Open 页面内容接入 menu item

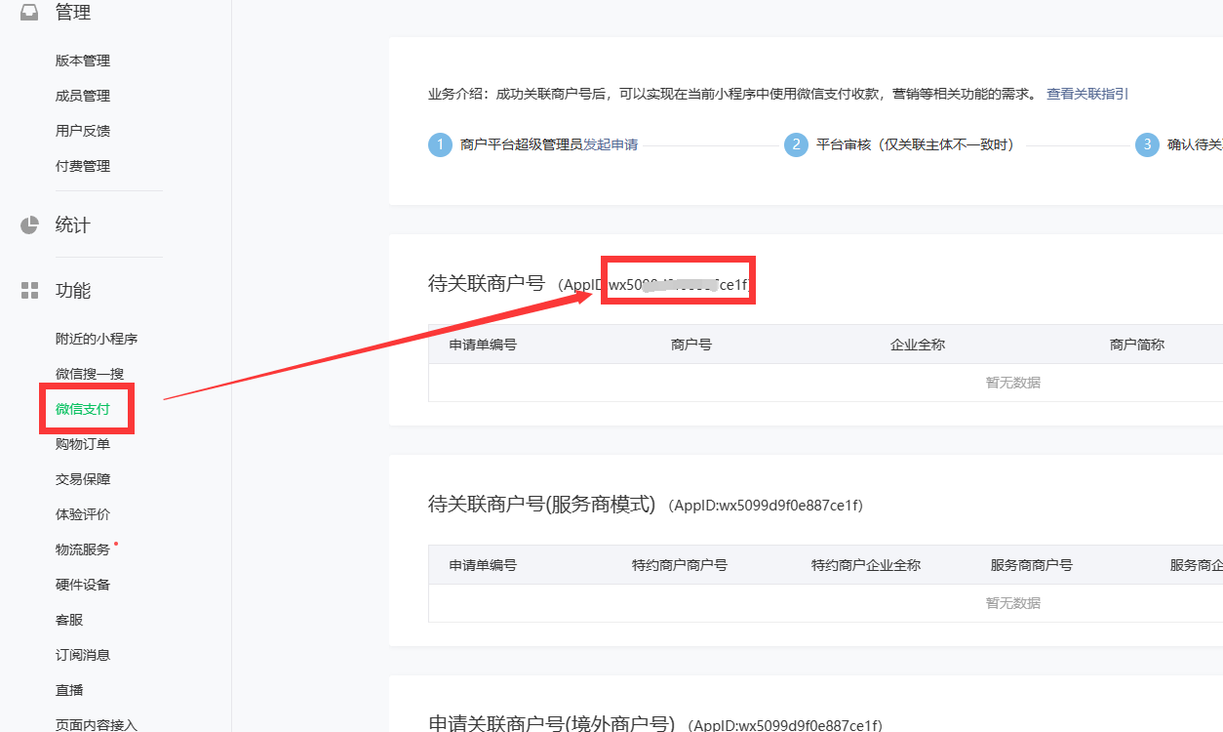[97, 724]
